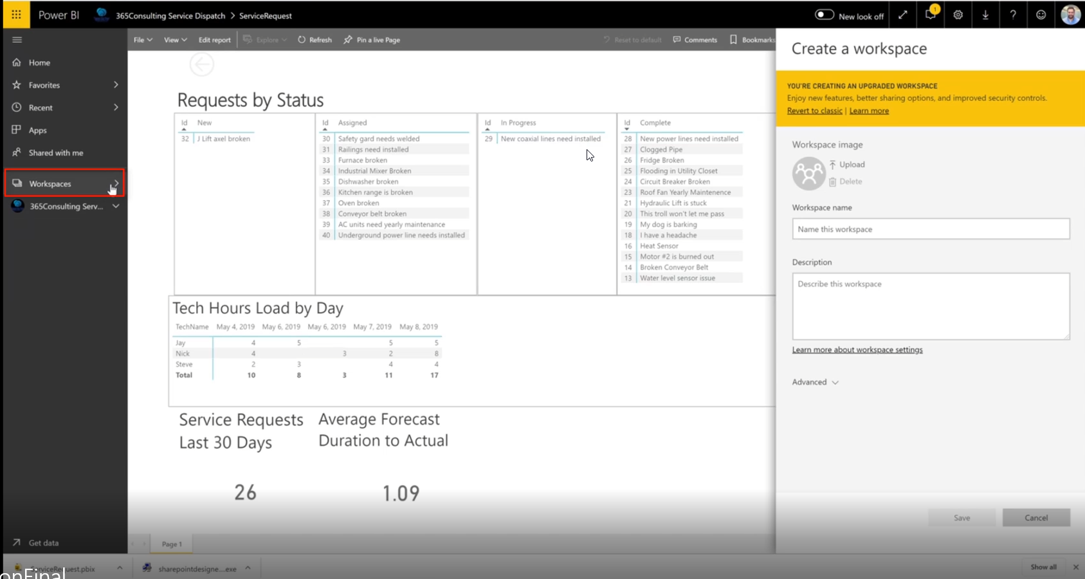Collapse the navigation pane hamburger icon
Screen dimensions: 1085x579
click(x=17, y=40)
